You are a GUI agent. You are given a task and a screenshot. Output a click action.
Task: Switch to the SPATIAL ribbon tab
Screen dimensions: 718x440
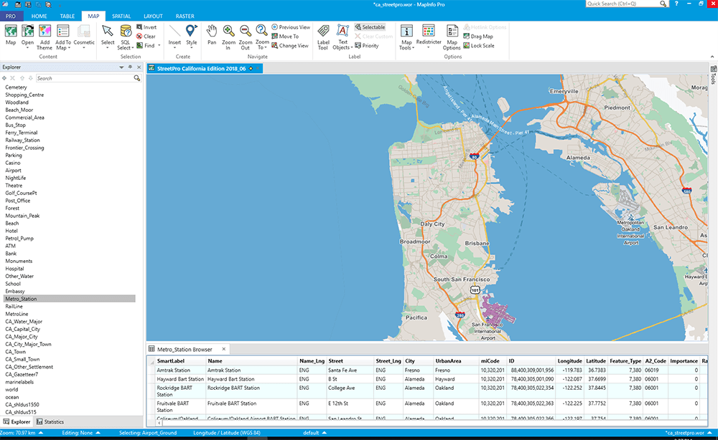tap(121, 15)
